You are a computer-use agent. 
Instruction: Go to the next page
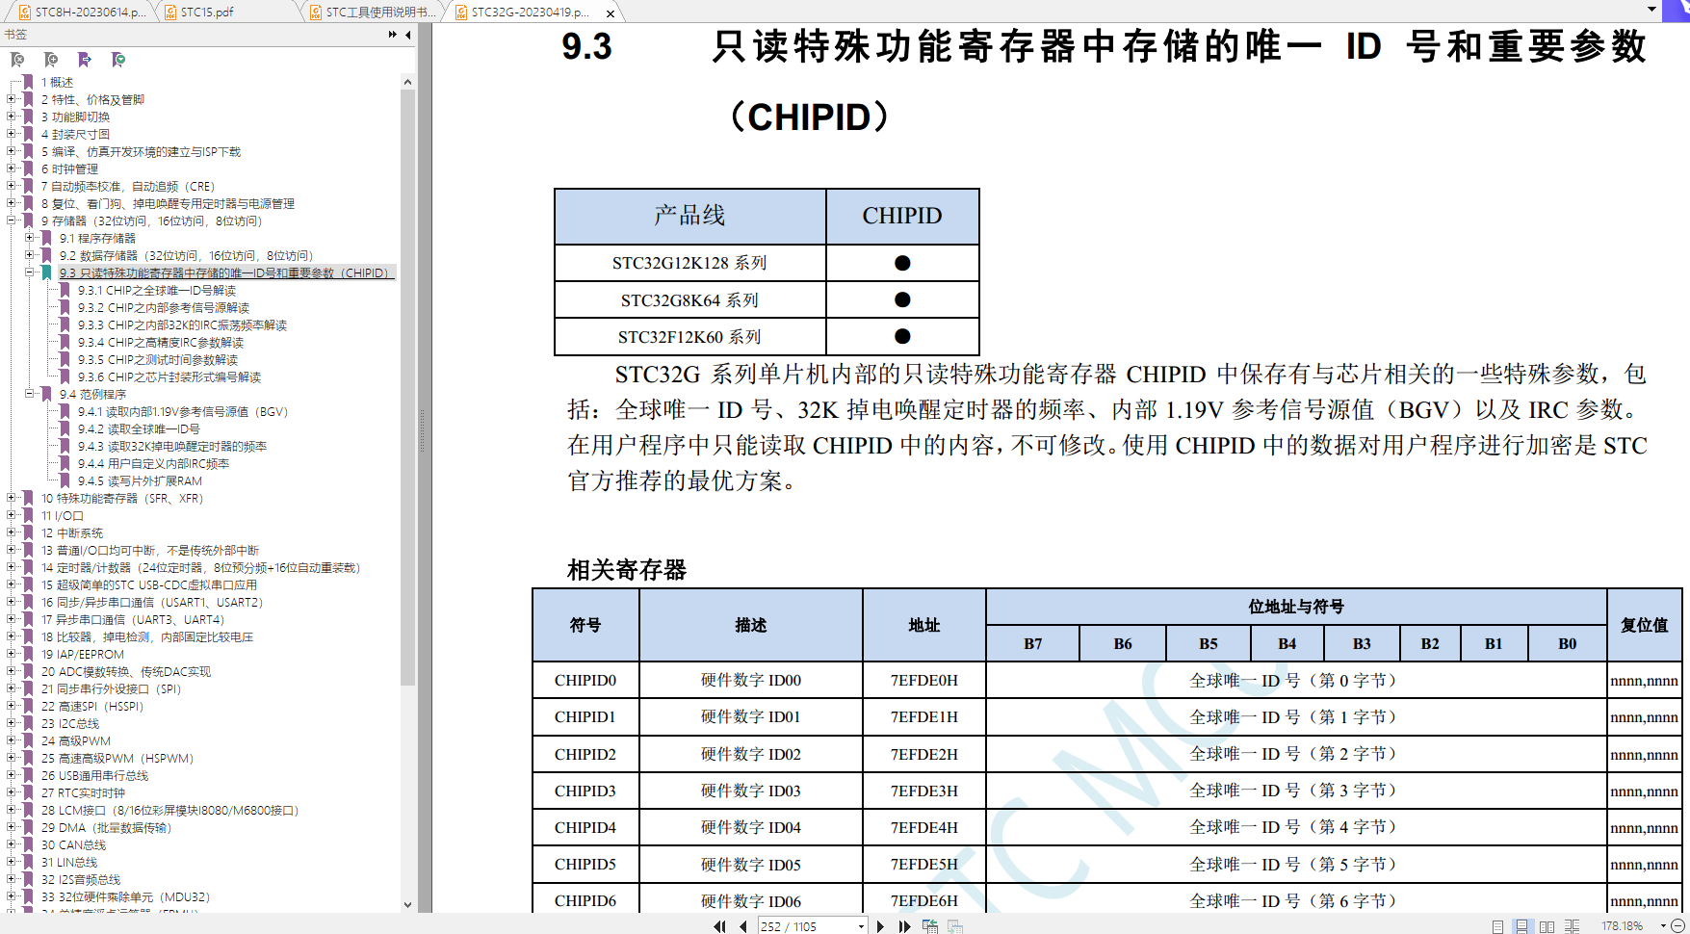click(x=880, y=926)
